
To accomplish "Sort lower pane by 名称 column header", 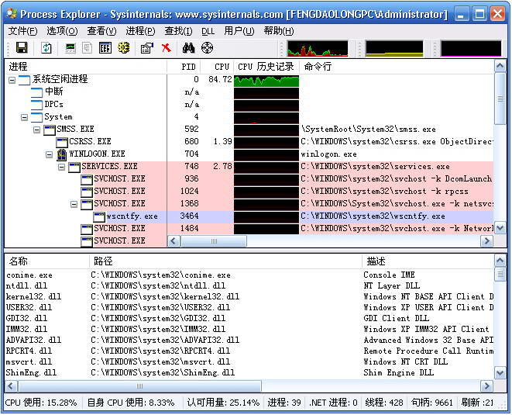I will tap(46, 261).
